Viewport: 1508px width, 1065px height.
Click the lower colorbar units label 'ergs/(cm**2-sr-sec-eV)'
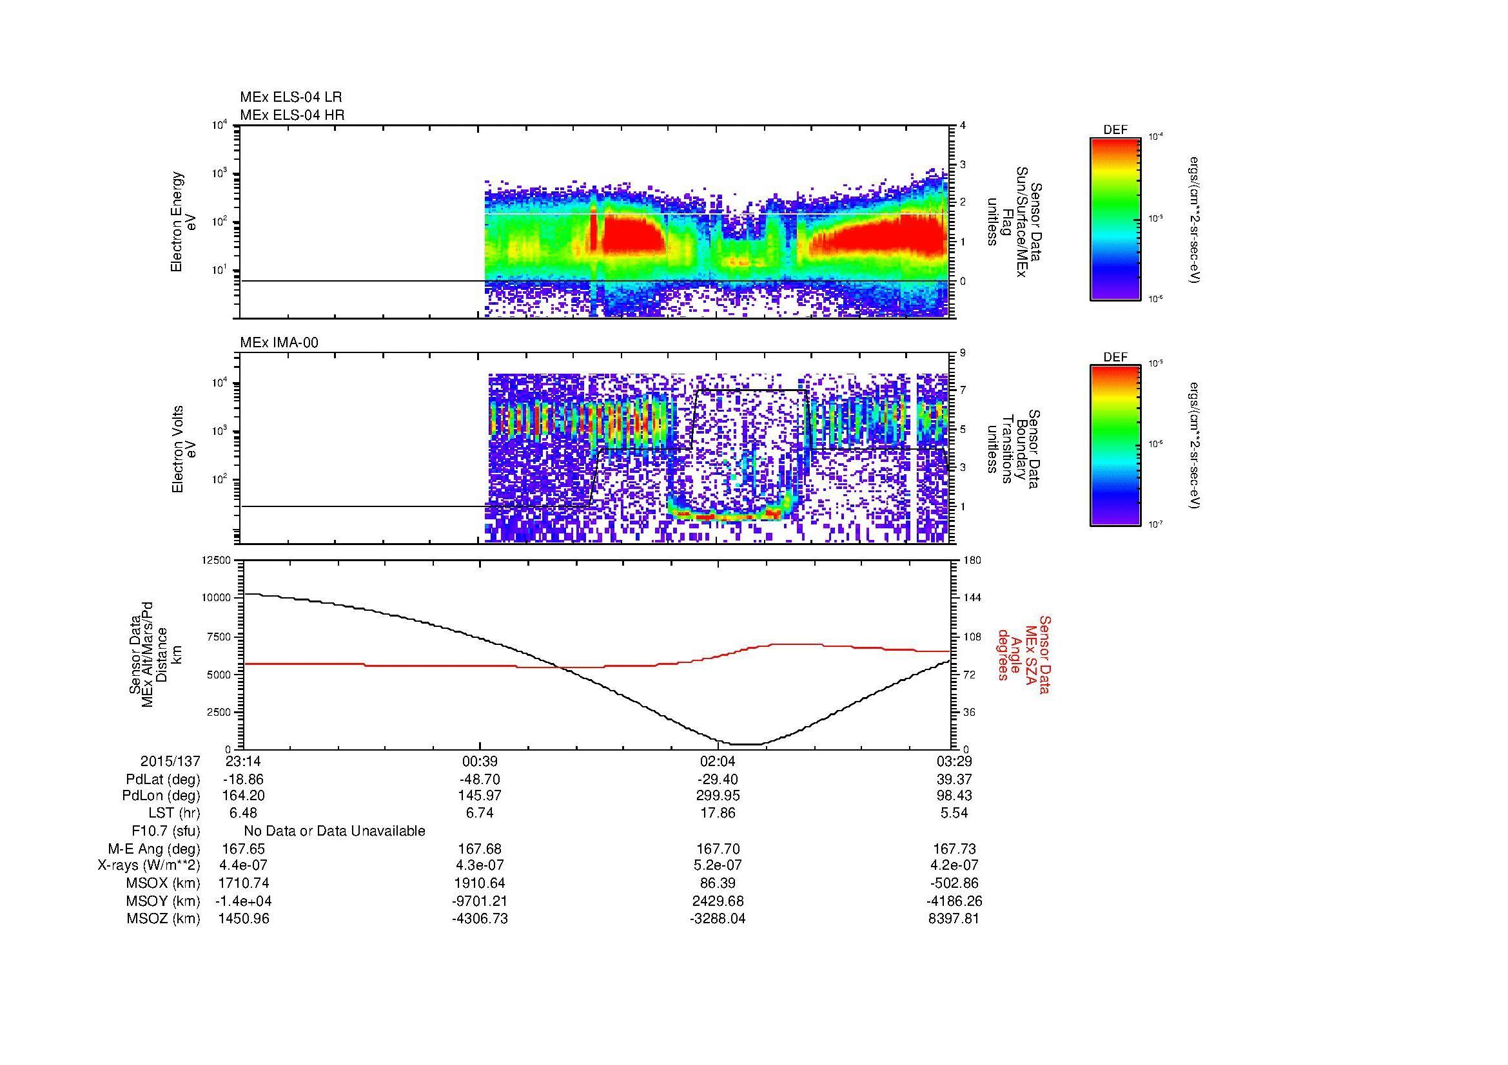point(1195,446)
